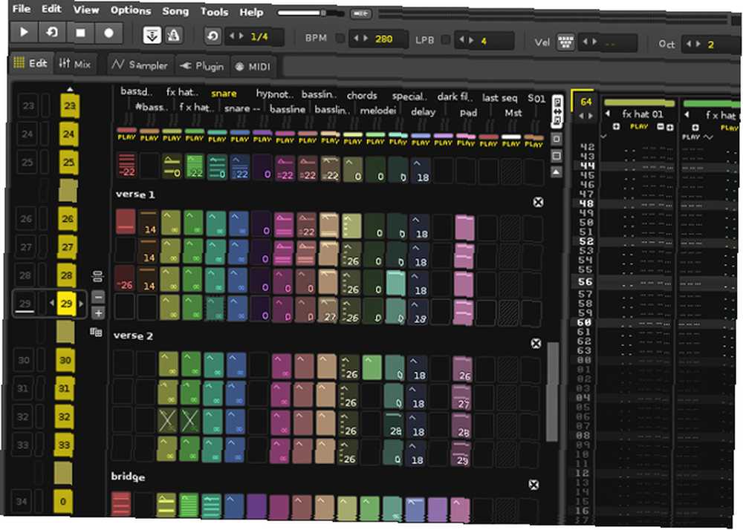
Task: Open the Song menu
Action: 175,11
